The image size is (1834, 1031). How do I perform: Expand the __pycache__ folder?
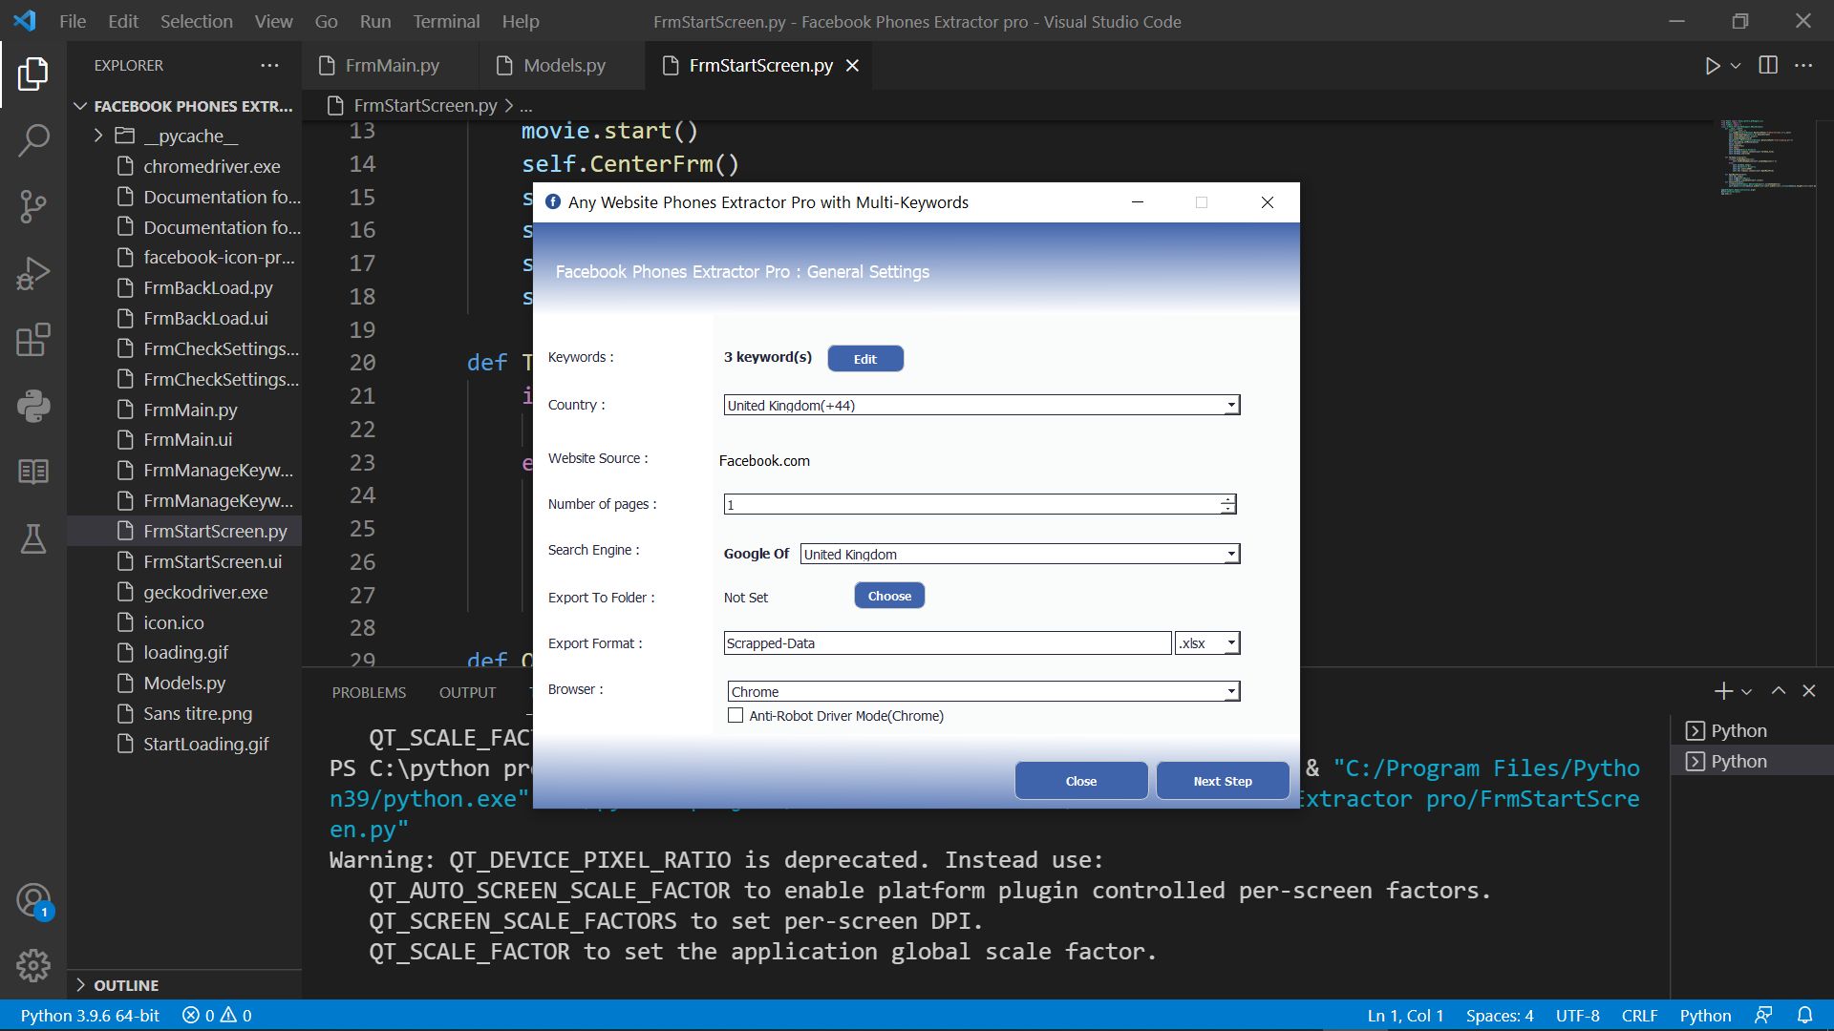pos(98,136)
